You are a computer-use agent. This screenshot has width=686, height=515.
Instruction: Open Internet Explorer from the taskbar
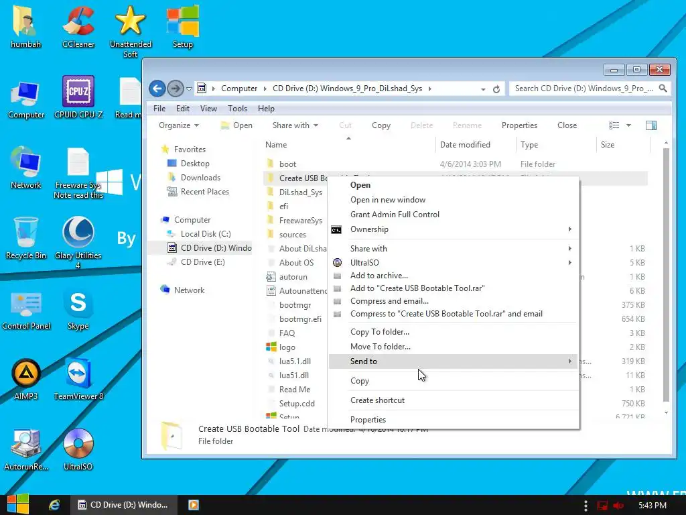[54, 505]
